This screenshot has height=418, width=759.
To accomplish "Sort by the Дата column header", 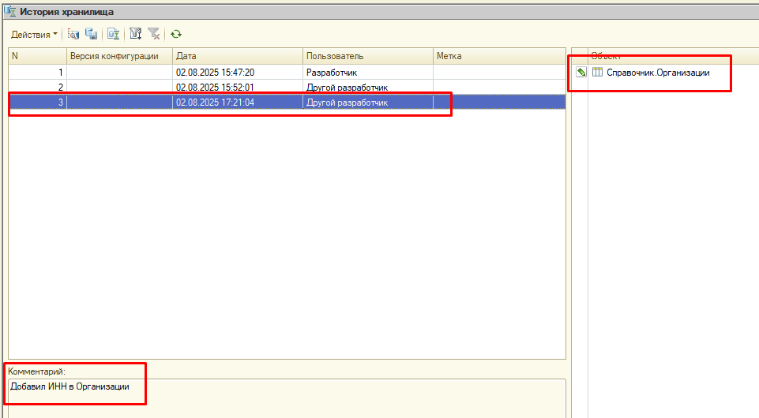I will [238, 56].
